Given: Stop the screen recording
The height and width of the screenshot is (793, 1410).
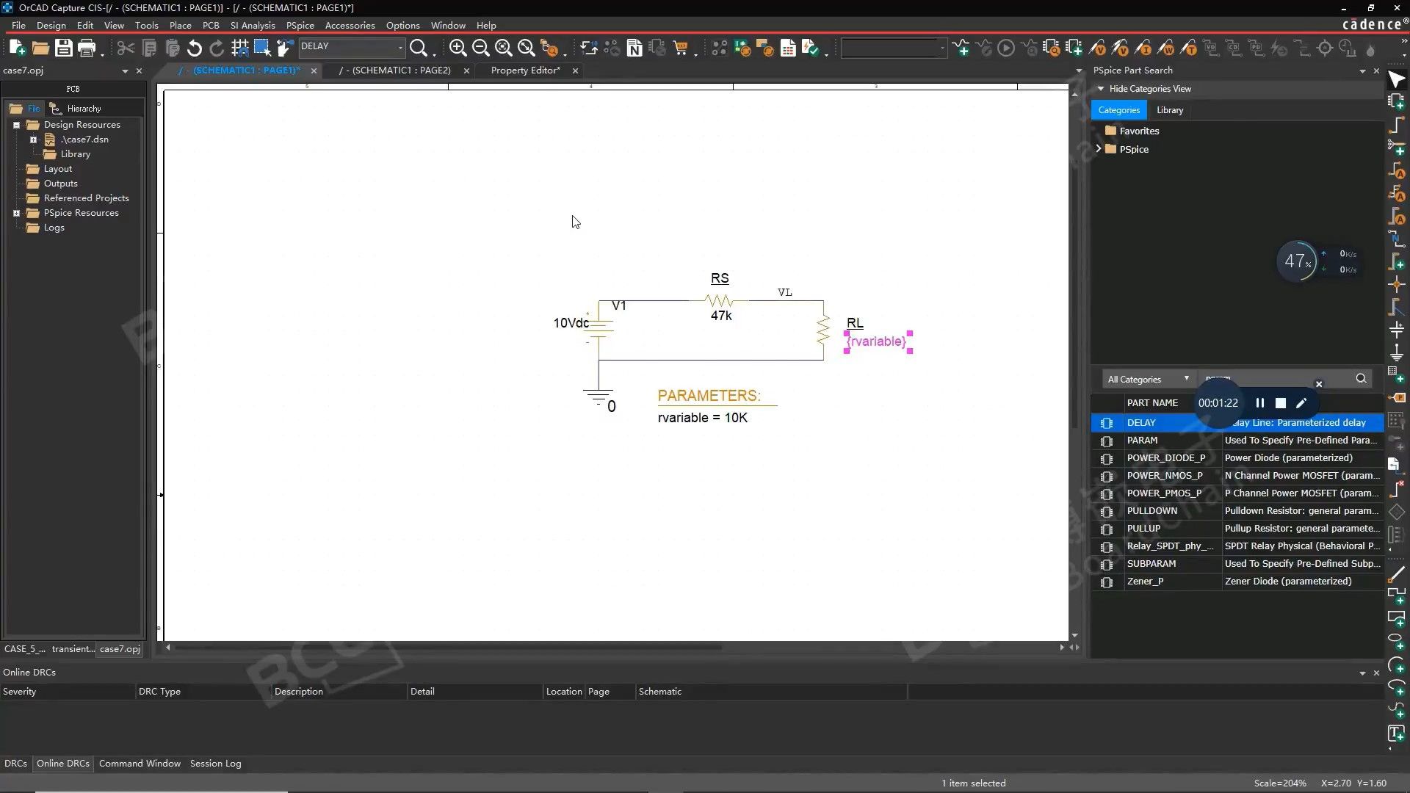Looking at the screenshot, I should click(x=1281, y=403).
